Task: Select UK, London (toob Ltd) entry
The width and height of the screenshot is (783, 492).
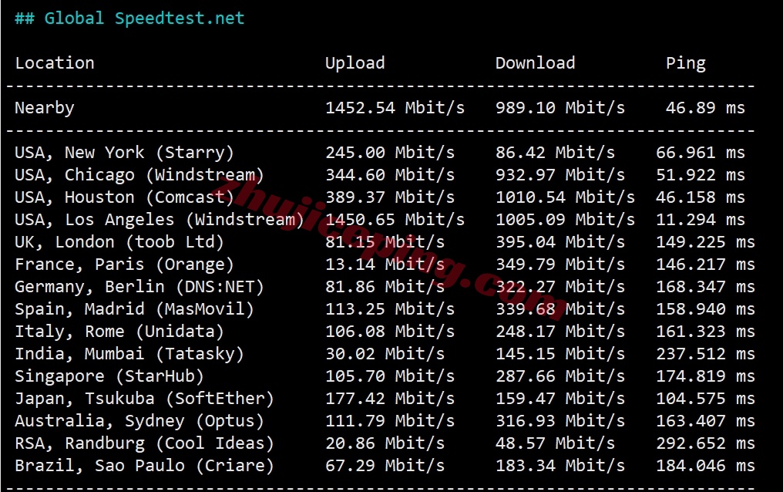Action: (x=119, y=241)
